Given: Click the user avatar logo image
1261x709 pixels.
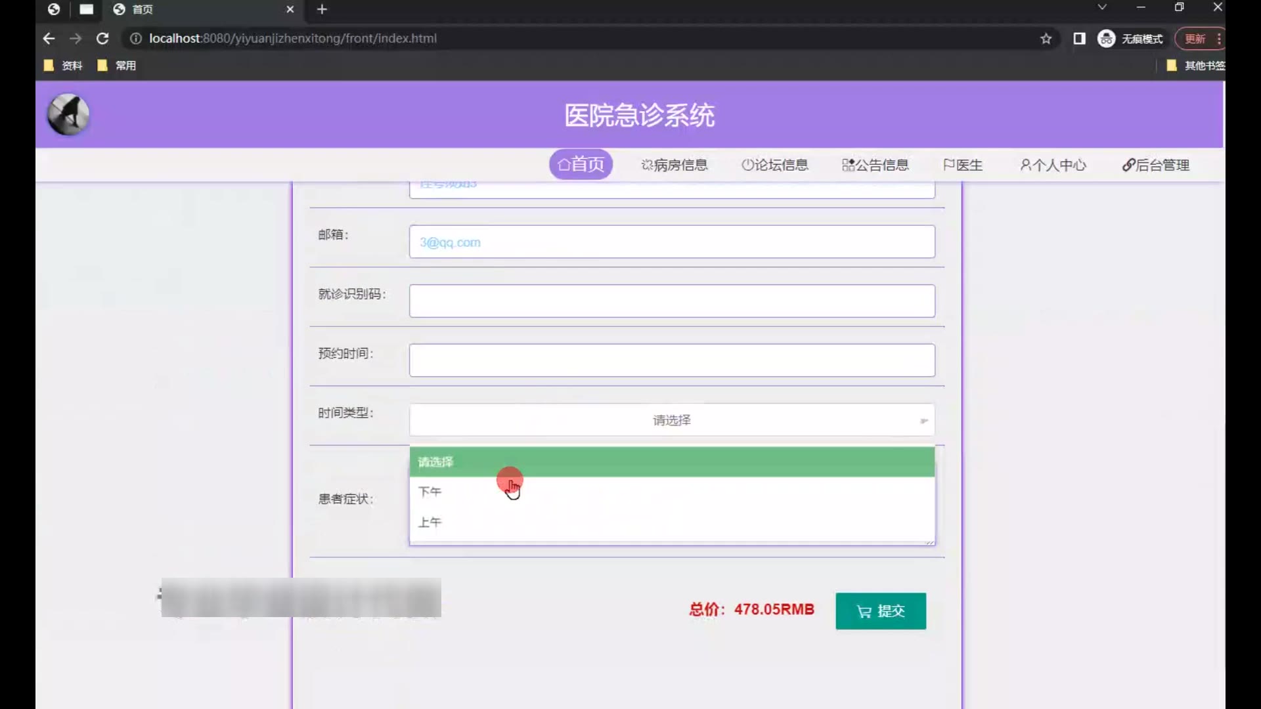Looking at the screenshot, I should pyautogui.click(x=68, y=115).
